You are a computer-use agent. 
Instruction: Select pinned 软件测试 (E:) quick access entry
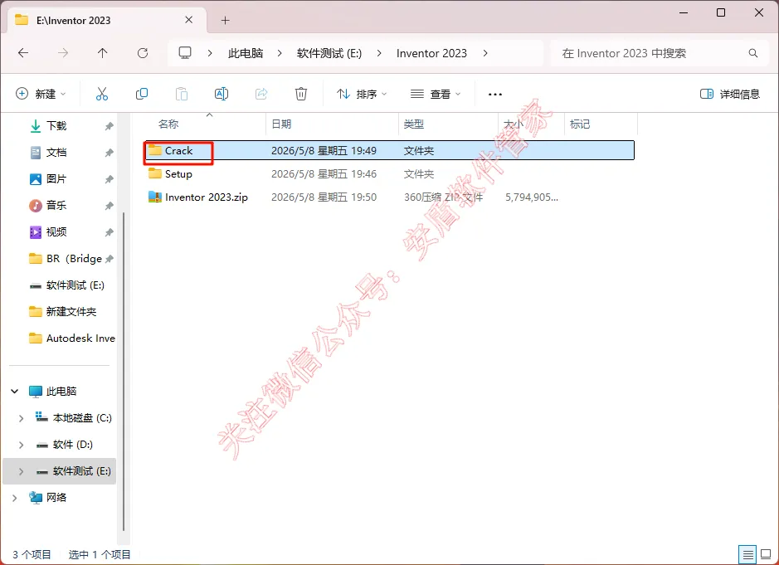point(67,285)
